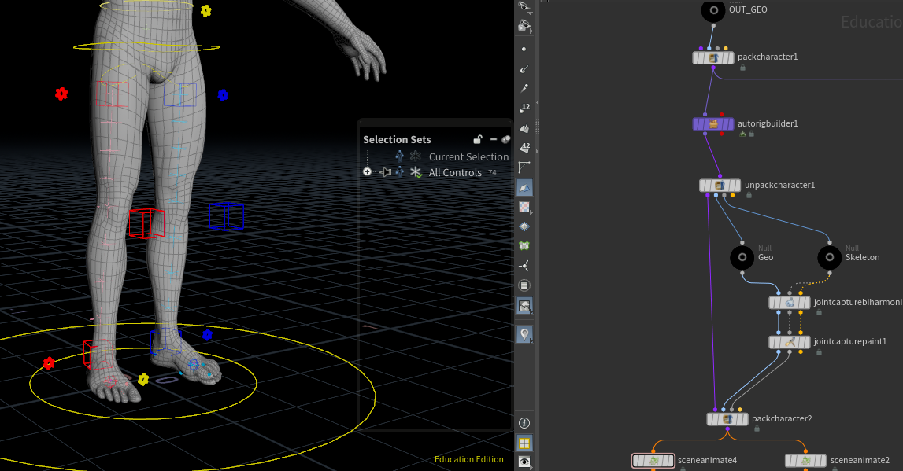
Task: Select the jointcapturepaint1 node
Action: (x=789, y=342)
